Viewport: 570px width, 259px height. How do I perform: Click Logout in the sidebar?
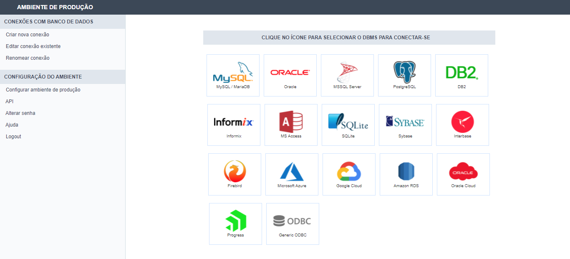coord(13,137)
